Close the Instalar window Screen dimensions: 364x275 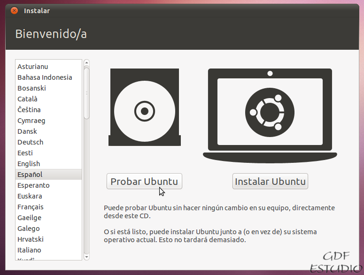coord(15,11)
